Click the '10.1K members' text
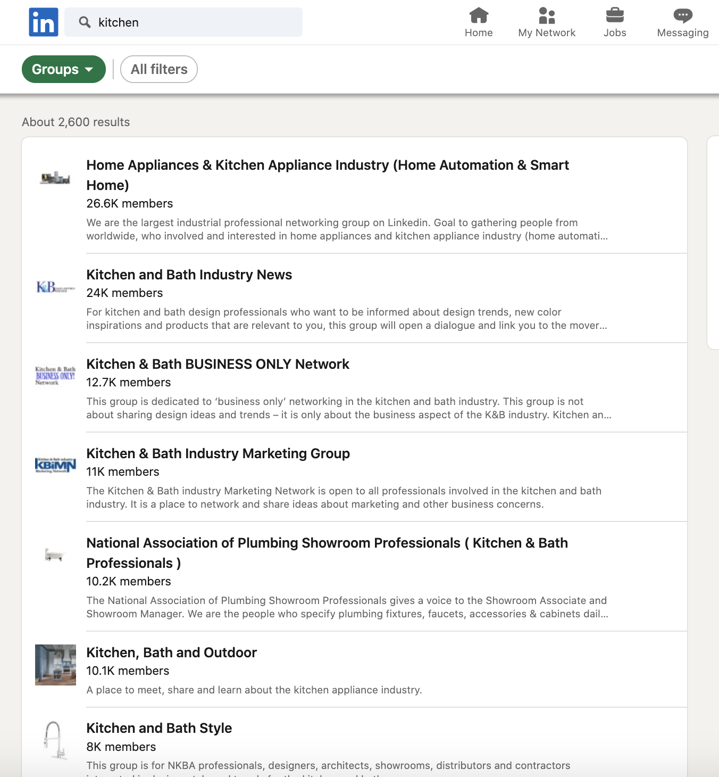 click(128, 671)
